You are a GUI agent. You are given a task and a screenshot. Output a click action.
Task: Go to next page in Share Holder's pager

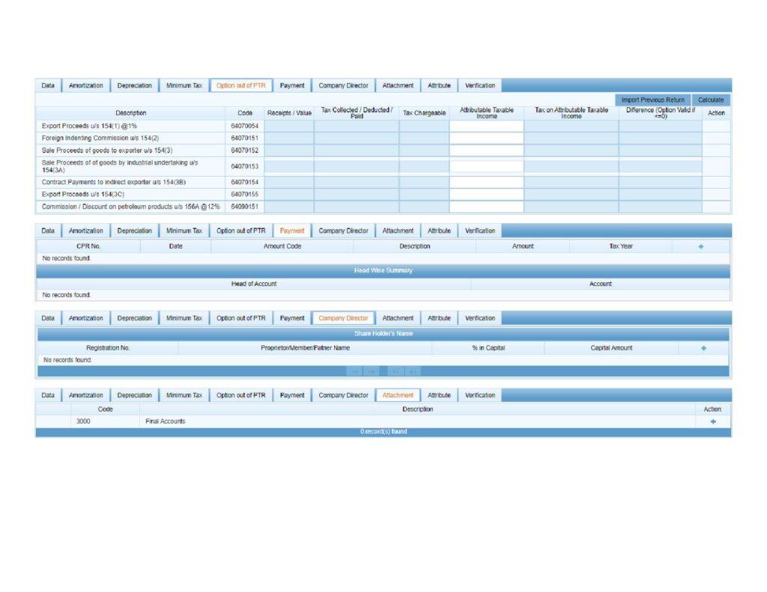pyautogui.click(x=397, y=371)
